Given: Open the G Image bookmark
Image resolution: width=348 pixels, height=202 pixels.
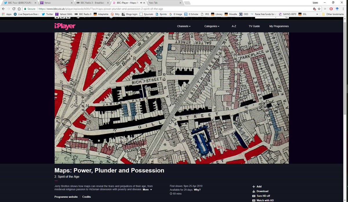Looking at the screenshot, I should tap(175, 14).
